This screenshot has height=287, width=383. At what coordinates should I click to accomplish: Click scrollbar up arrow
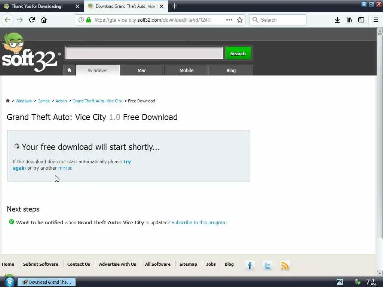pos(380,31)
